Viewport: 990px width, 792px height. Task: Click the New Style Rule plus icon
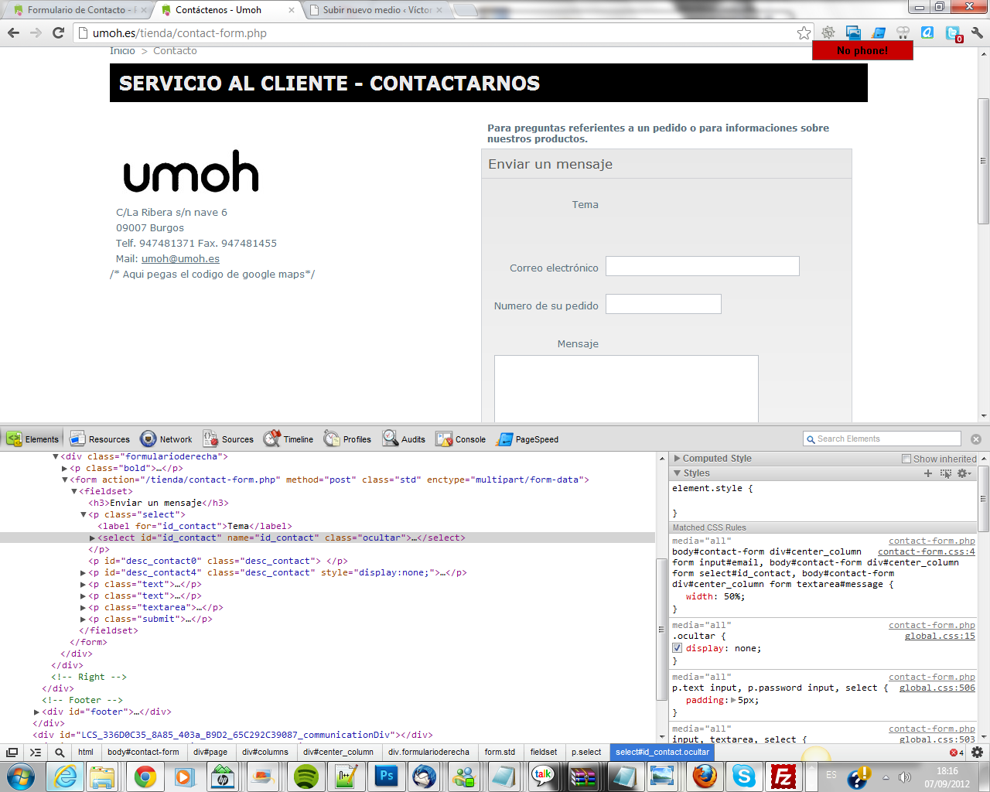928,473
